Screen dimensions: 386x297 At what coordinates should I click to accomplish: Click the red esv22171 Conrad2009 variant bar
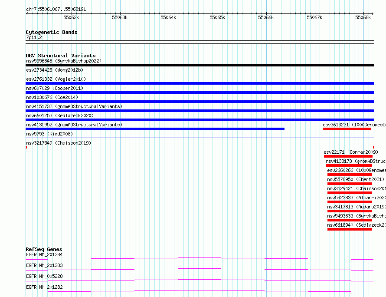[x=348, y=156]
